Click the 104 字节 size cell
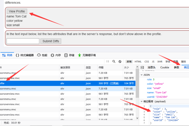 [129, 83]
